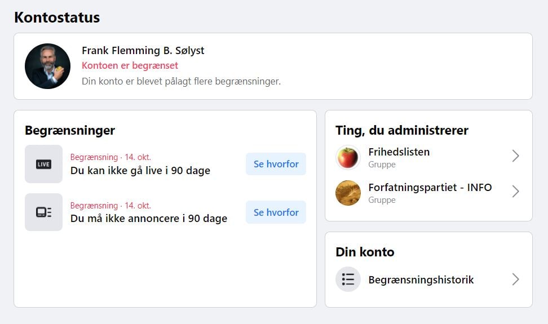The image size is (548, 324).
Task: Open Frank Flemming B. Sølyst profile picture
Action: (47, 66)
